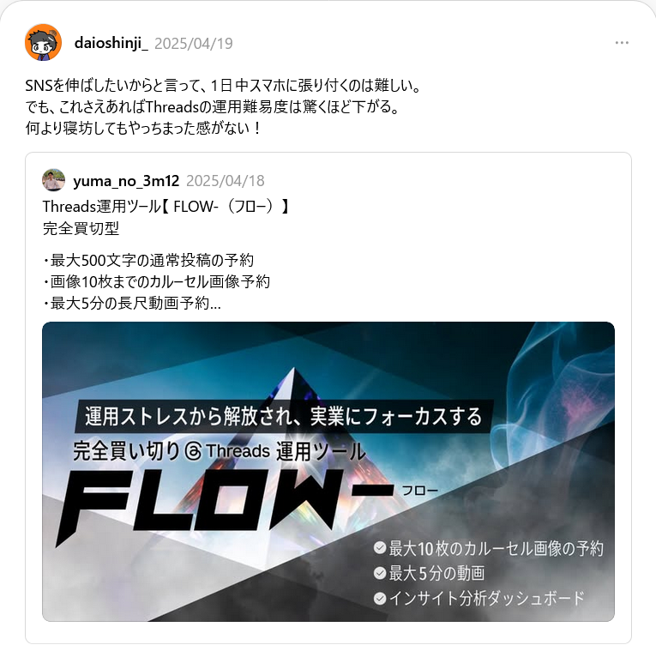This screenshot has height=651, width=656.
Task: Click the checkmark beside インサイト分析ダッシュボード
Action: click(380, 599)
